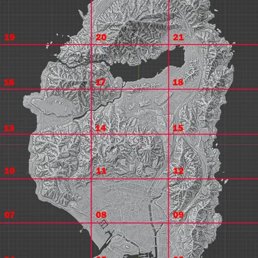Click the red grid label 20
The image size is (258, 258).
(101, 37)
